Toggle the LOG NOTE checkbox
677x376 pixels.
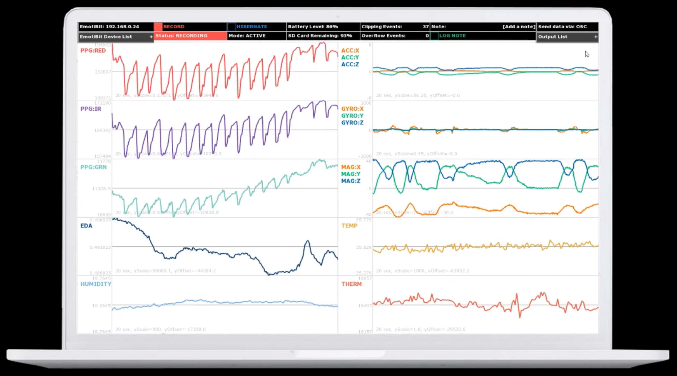point(434,36)
